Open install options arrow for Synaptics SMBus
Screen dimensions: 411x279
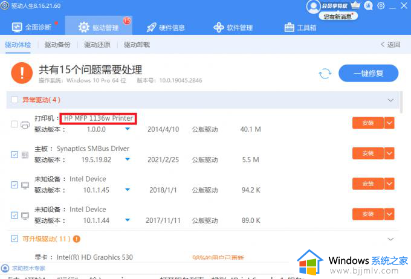389,153
